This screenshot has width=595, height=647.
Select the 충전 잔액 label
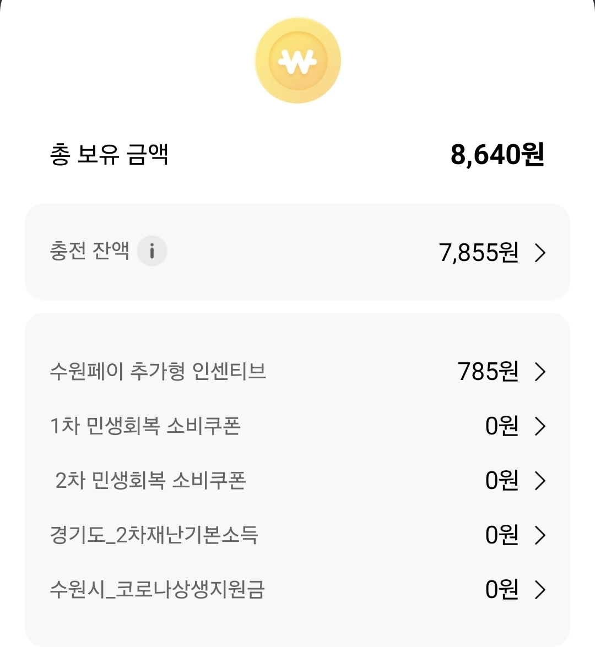click(x=89, y=251)
